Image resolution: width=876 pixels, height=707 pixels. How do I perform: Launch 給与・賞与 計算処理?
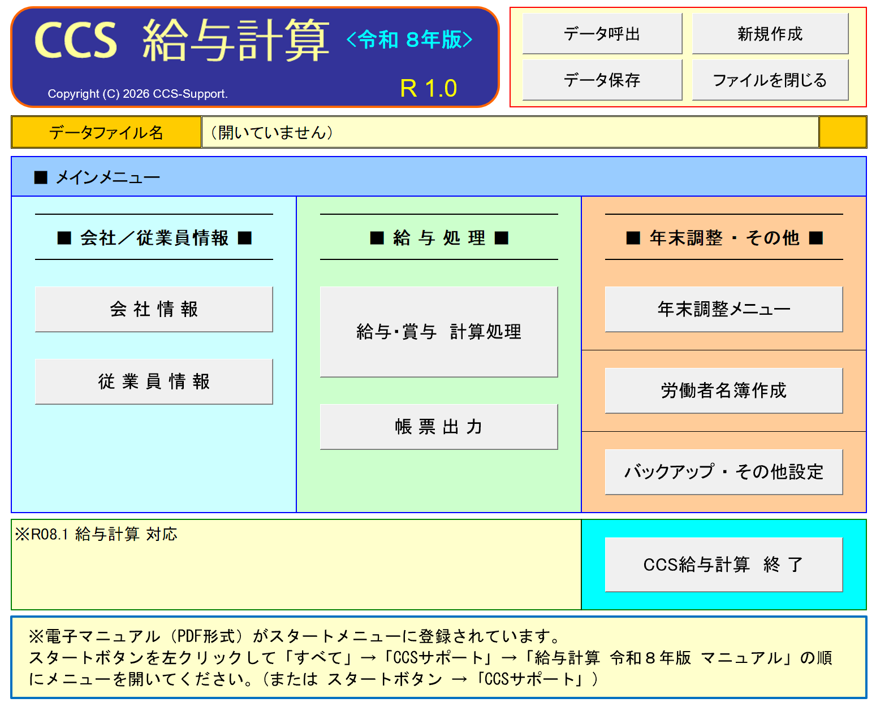(438, 332)
